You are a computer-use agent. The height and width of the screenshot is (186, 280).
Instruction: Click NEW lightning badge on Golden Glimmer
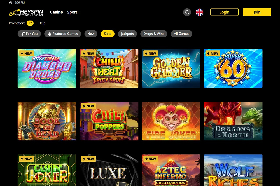click(150, 53)
